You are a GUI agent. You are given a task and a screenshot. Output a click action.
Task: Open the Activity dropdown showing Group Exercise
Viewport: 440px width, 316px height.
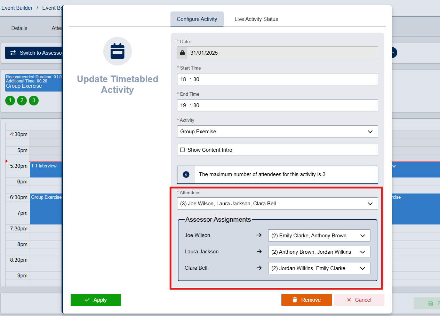277,132
